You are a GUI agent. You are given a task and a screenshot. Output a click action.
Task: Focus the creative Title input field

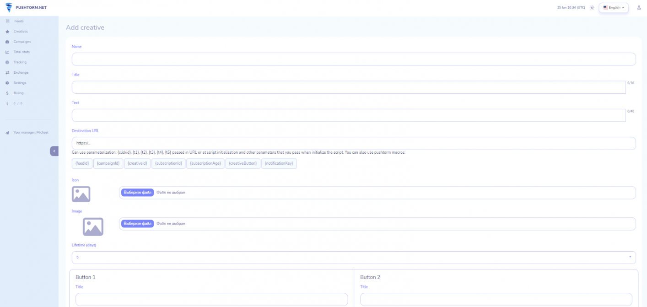click(349, 87)
